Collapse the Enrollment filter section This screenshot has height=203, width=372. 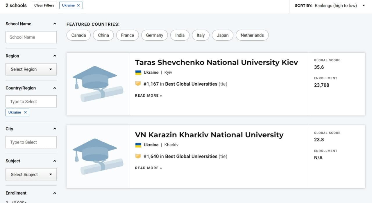(55, 193)
